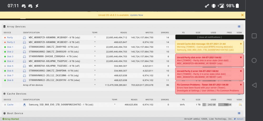Open Disk 1 settings link

point(10,47)
